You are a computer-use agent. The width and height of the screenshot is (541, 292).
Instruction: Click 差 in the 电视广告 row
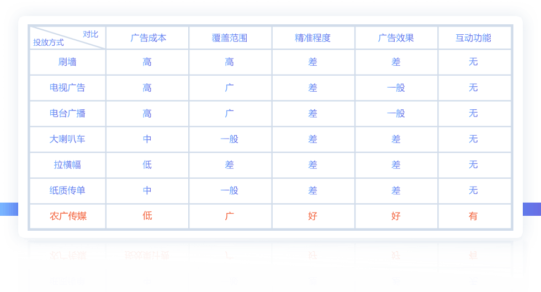click(312, 88)
